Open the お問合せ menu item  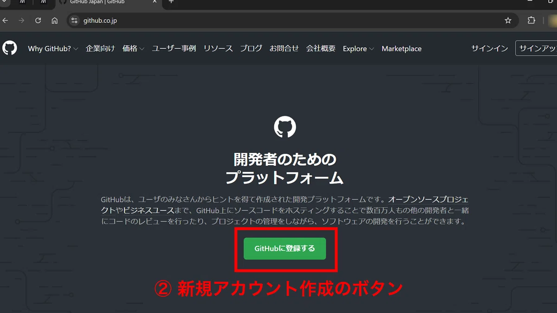click(x=284, y=49)
